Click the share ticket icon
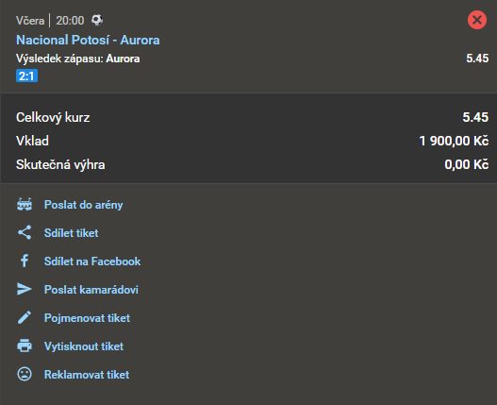This screenshot has height=405, width=497. (x=25, y=232)
